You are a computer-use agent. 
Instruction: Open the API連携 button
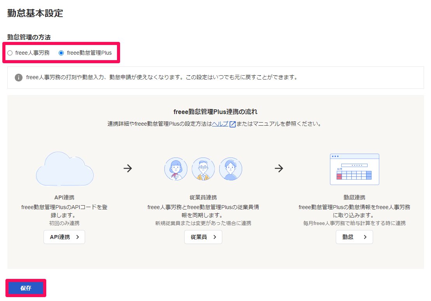65,237
